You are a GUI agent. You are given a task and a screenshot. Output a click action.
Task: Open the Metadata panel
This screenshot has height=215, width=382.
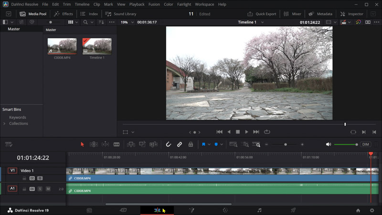tap(320, 14)
